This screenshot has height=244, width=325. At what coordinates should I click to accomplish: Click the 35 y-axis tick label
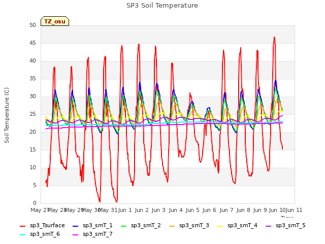pos(32,79)
